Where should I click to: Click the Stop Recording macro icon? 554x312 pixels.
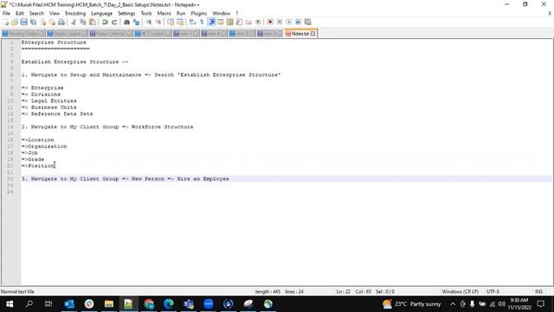point(280,22)
